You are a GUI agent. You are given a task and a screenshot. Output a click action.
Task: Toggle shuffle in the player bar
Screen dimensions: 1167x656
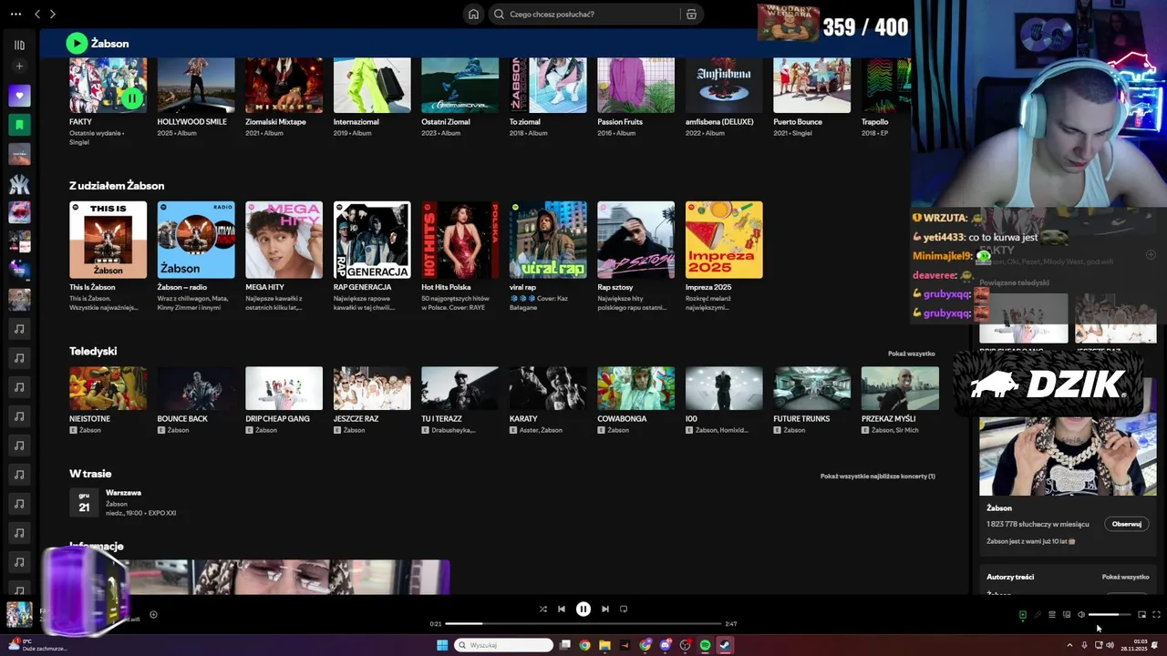point(543,609)
